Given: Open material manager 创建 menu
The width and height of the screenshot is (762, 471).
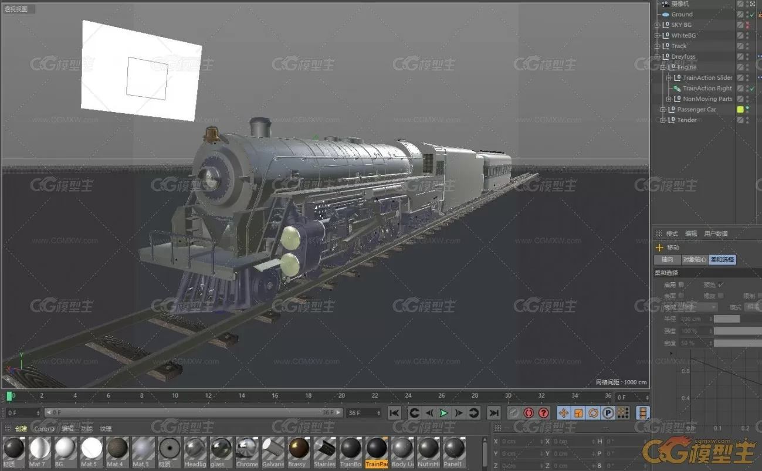Looking at the screenshot, I should pyautogui.click(x=21, y=429).
